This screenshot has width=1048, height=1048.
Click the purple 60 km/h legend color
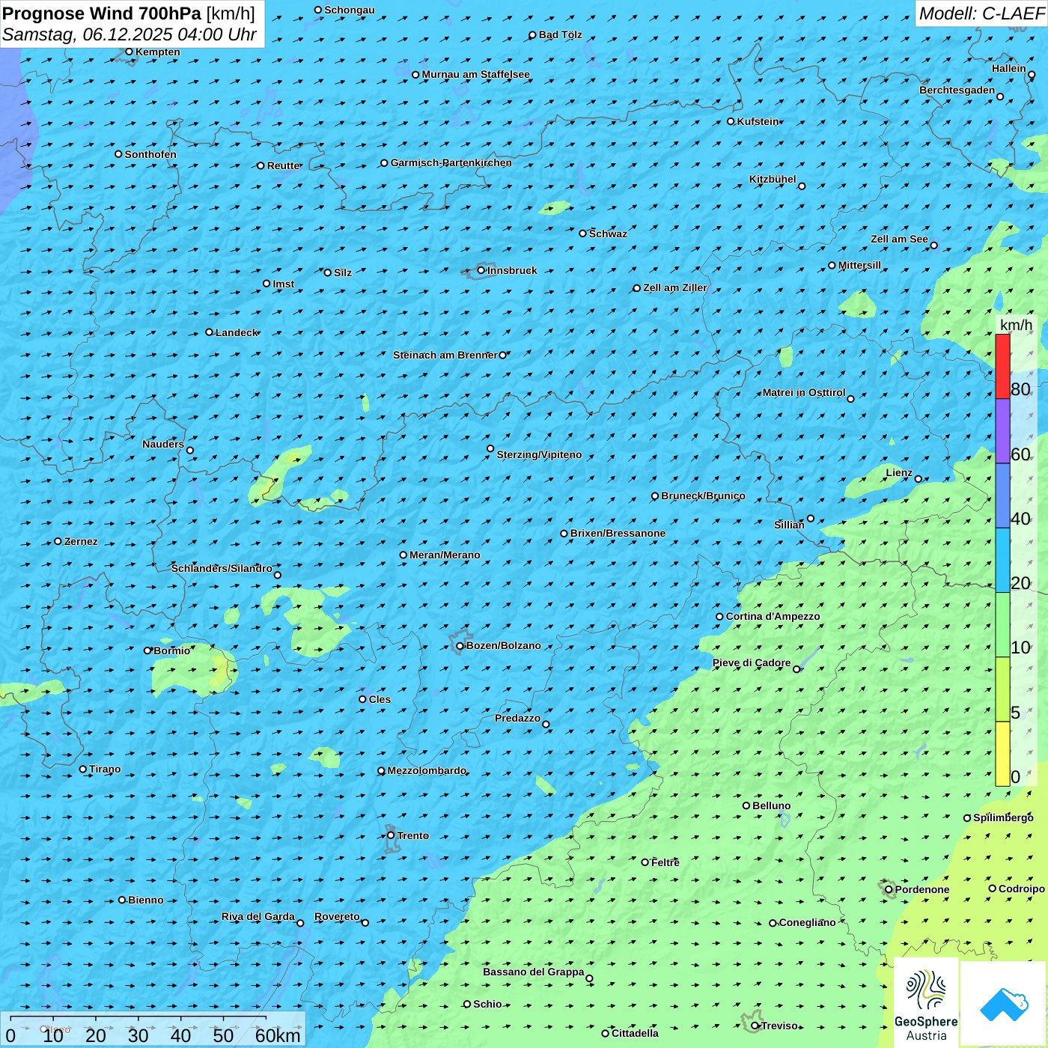[x=1002, y=431]
